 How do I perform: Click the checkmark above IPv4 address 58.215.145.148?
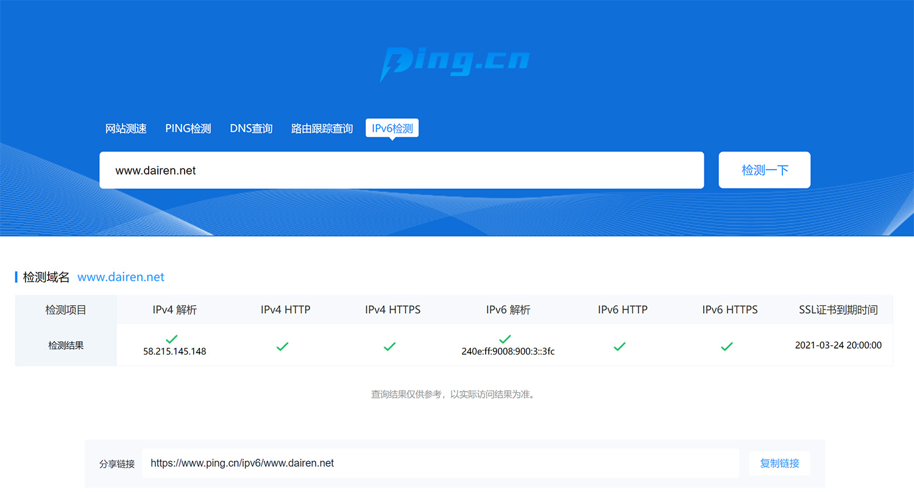[171, 339]
